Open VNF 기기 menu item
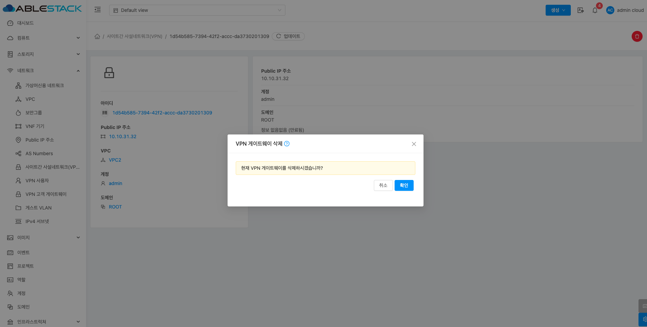Screen dimensions: 647x327 [43, 126]
